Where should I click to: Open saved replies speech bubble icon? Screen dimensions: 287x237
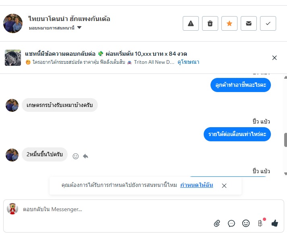click(231, 223)
